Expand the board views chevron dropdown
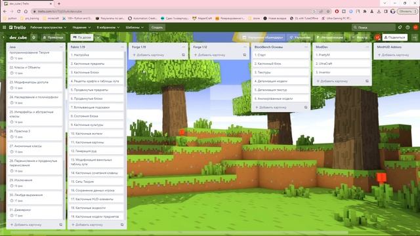 tap(98, 37)
